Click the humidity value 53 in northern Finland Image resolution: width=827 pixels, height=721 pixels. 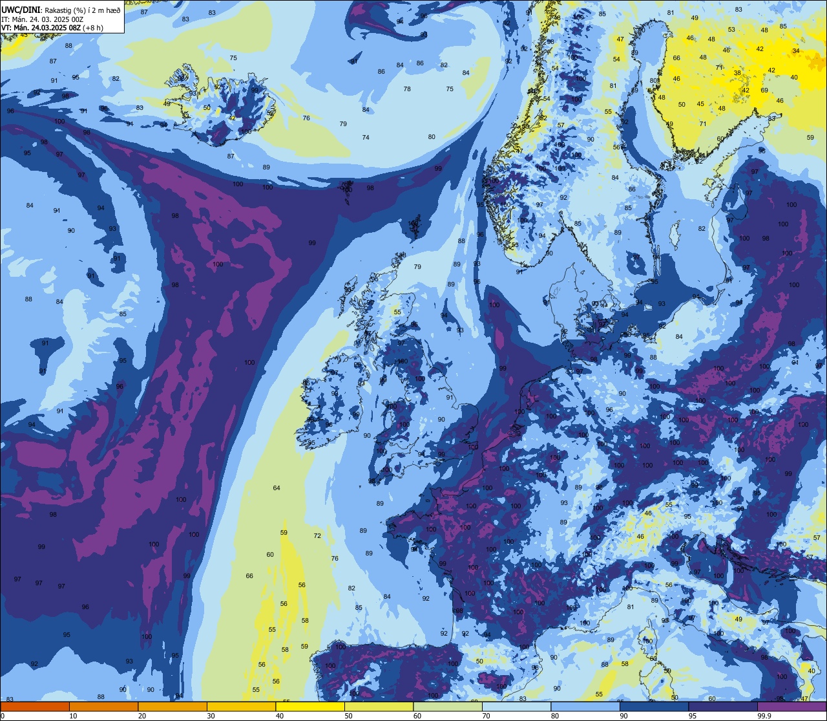[731, 29]
